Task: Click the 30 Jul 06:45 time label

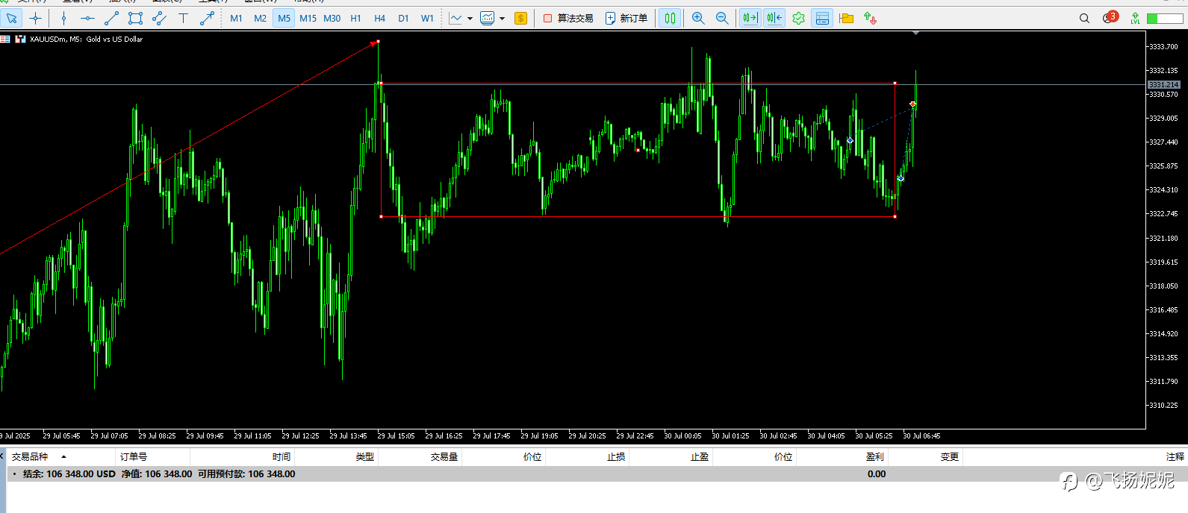Action: coord(921,435)
